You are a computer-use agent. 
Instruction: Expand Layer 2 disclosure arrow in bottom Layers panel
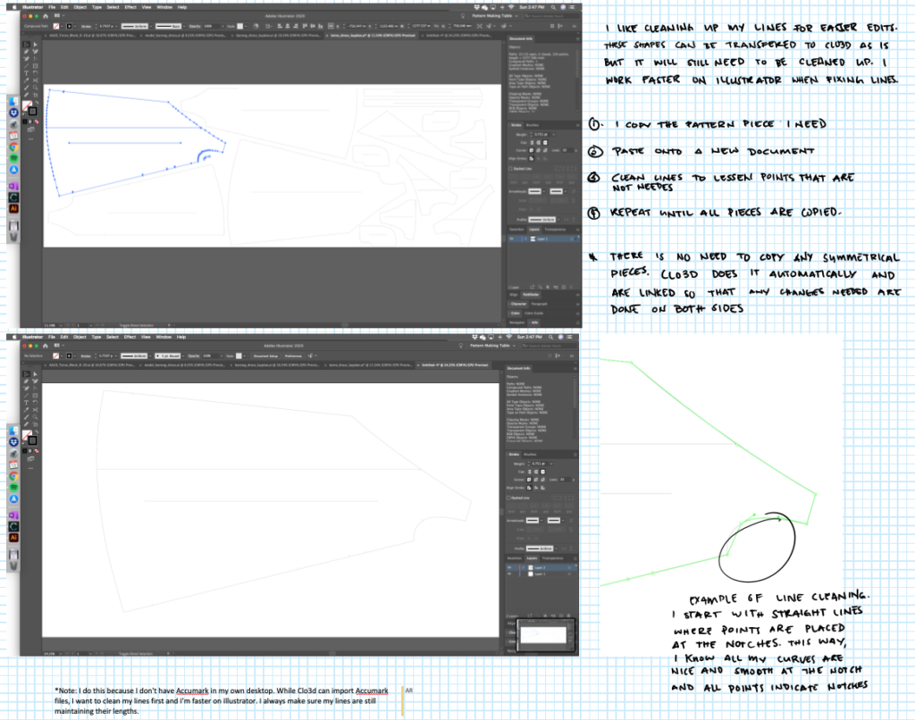[524, 568]
